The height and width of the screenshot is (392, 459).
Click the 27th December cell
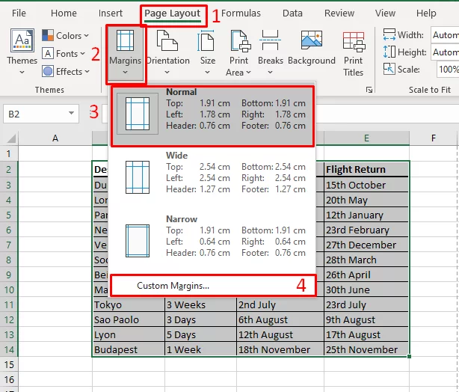(x=366, y=245)
